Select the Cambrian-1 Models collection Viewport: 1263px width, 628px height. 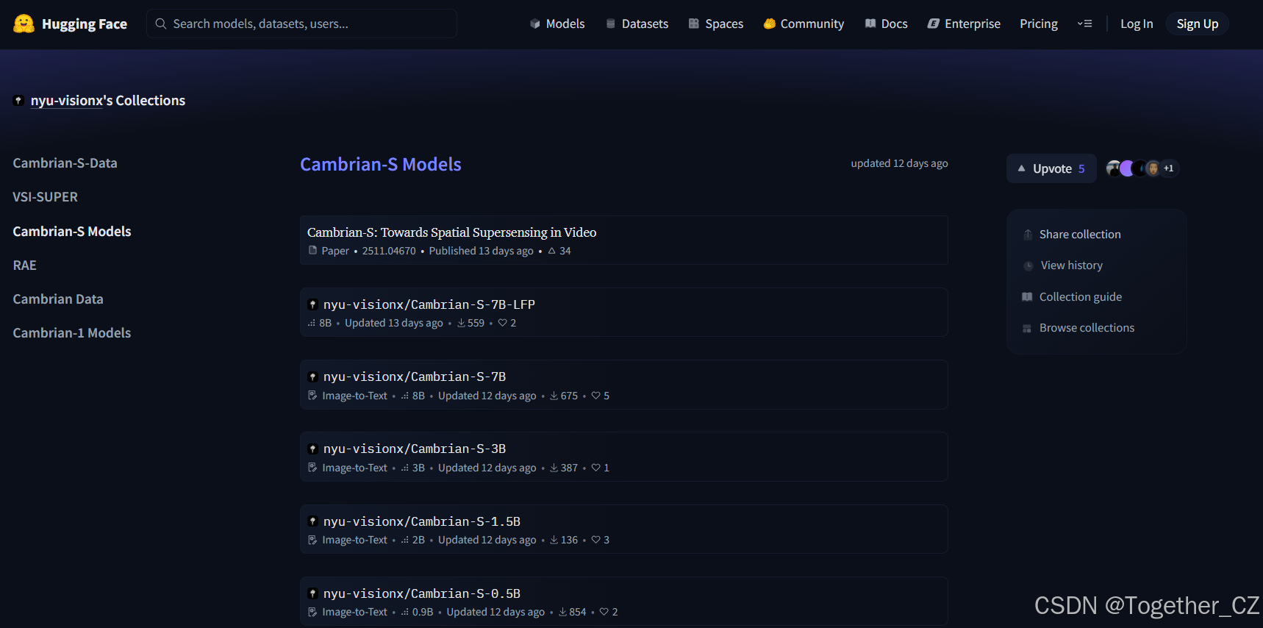tap(72, 333)
